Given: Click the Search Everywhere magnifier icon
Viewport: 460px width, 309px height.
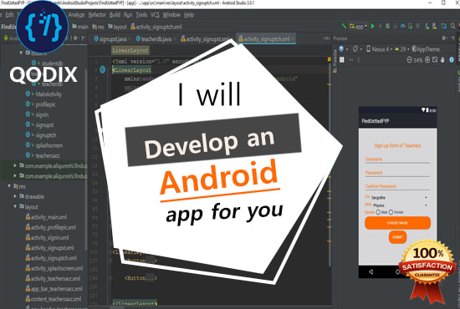Looking at the screenshot, I should (453, 27).
